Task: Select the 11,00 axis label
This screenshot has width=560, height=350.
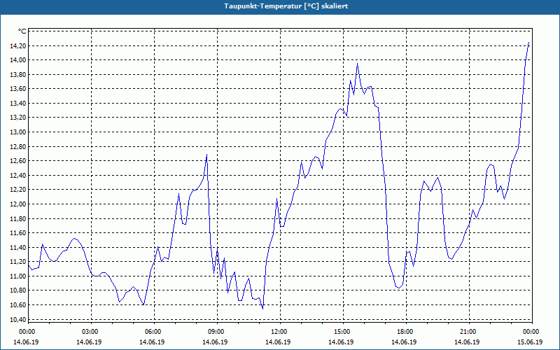Action: pos(19,276)
